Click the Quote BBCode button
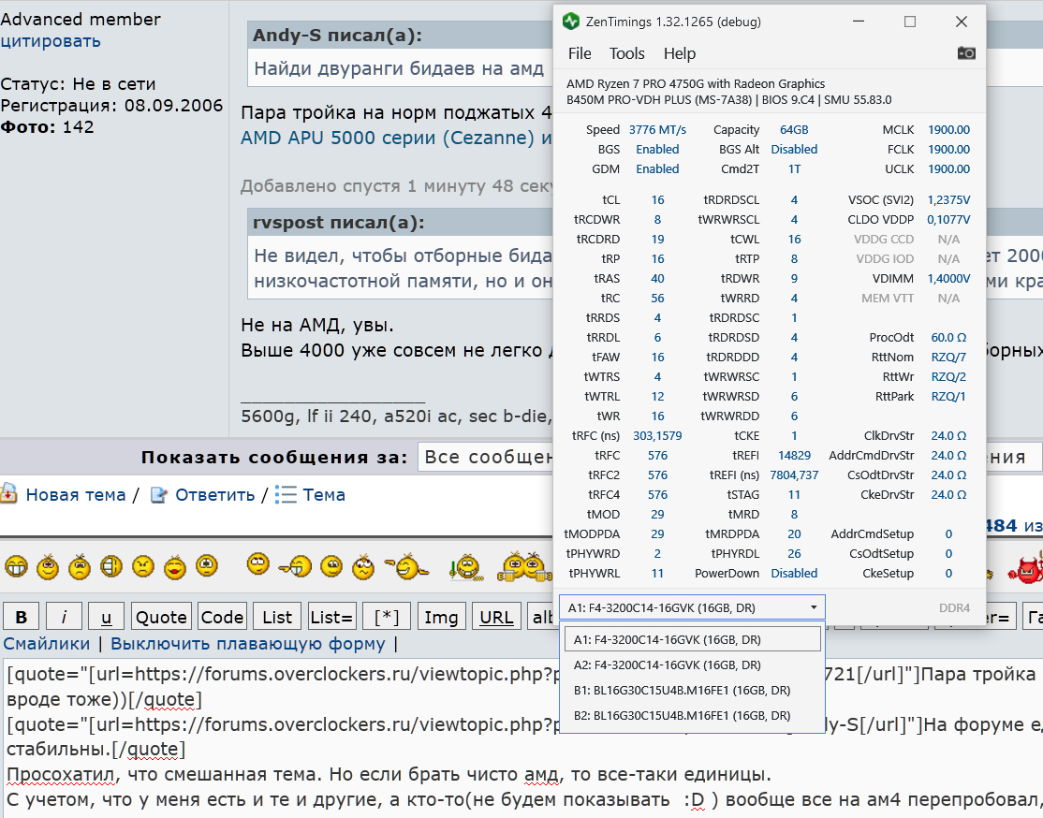Image resolution: width=1043 pixels, height=818 pixels. point(161,617)
